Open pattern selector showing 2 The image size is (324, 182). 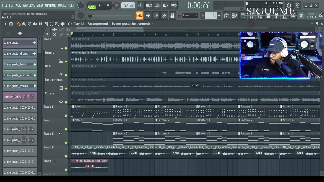coord(211,16)
